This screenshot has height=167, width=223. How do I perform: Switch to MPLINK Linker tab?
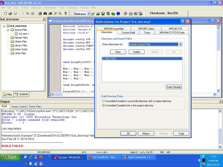point(146,29)
